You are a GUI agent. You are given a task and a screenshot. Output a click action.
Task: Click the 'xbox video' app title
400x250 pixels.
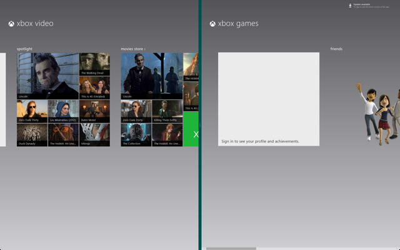tap(35, 24)
